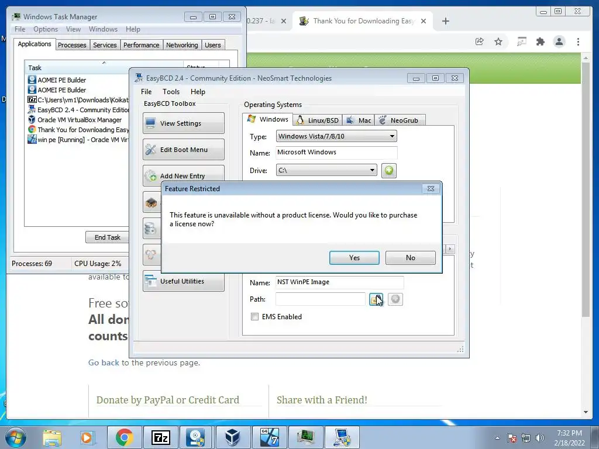Open View Settings in EasyBCD Toolbox

(x=183, y=123)
